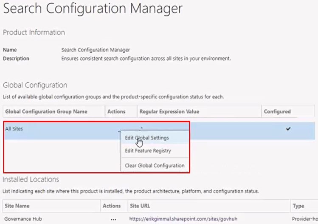The image size is (318, 224).
Task: Click the Governance Hub site name
Action: [23, 219]
